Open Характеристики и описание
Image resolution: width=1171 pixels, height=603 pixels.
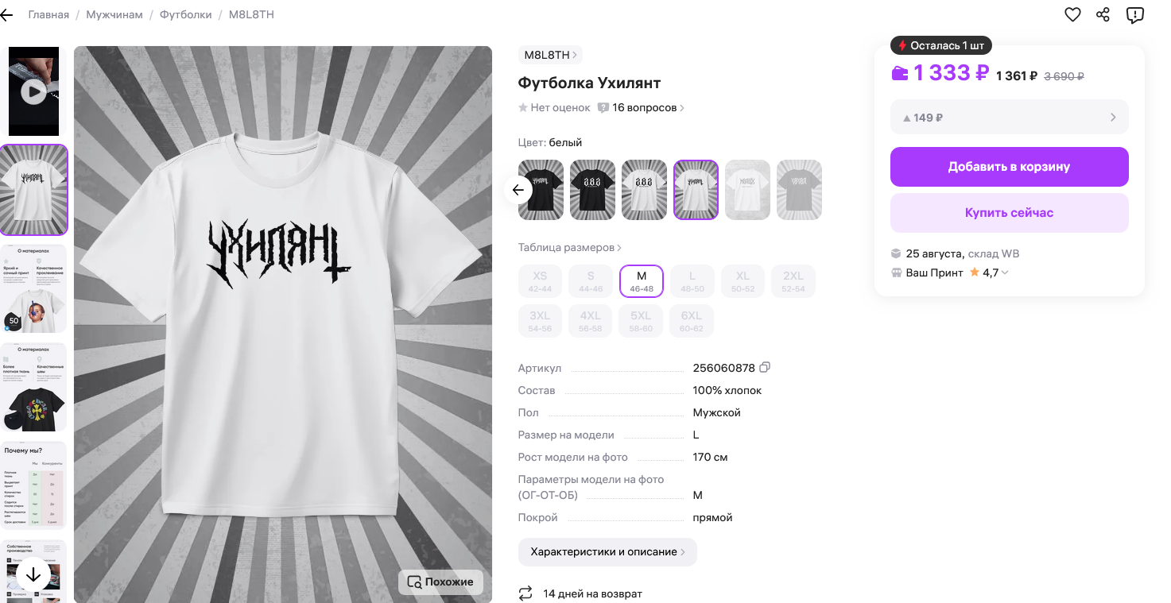607,551
